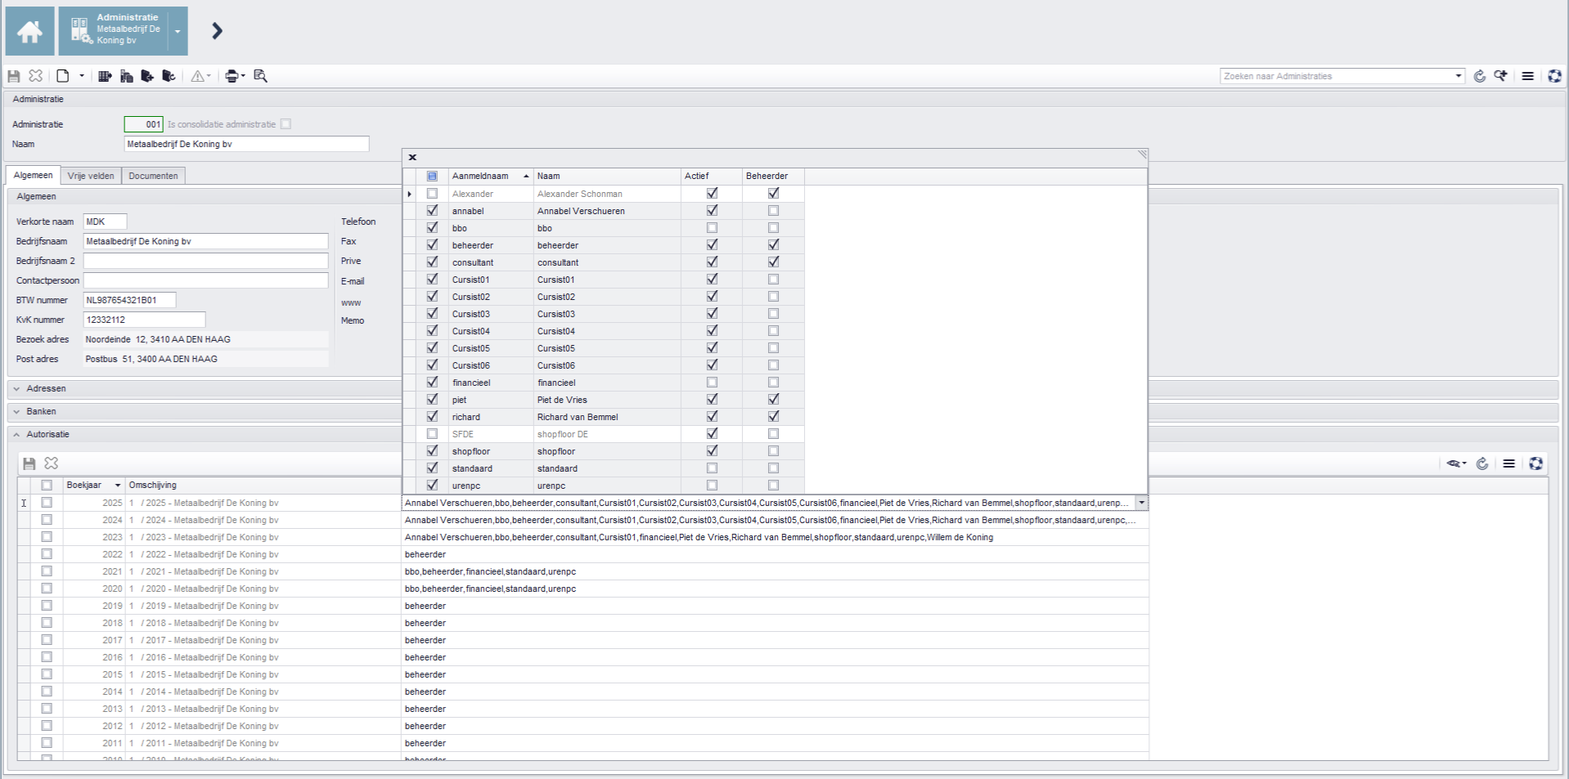1569x779 pixels.
Task: Expand the Banken section
Action: point(16,412)
